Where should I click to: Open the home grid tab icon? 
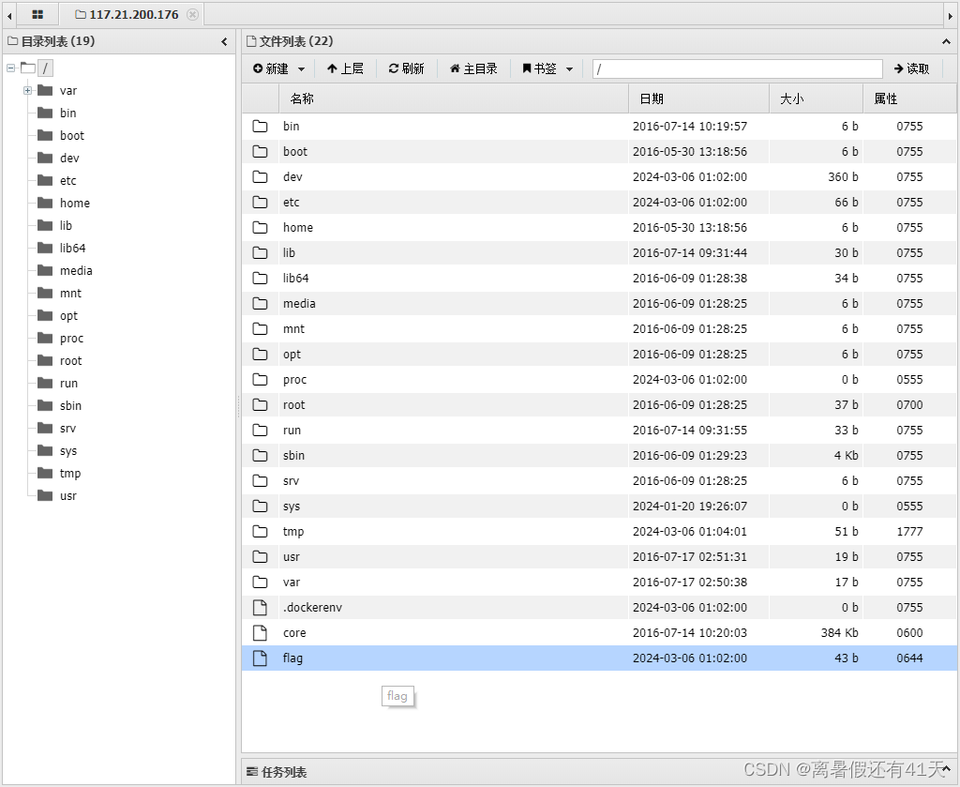tap(37, 15)
